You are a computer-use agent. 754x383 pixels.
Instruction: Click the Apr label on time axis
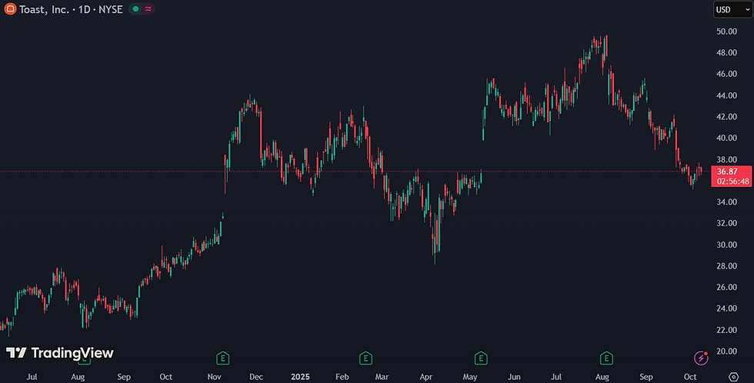click(425, 377)
